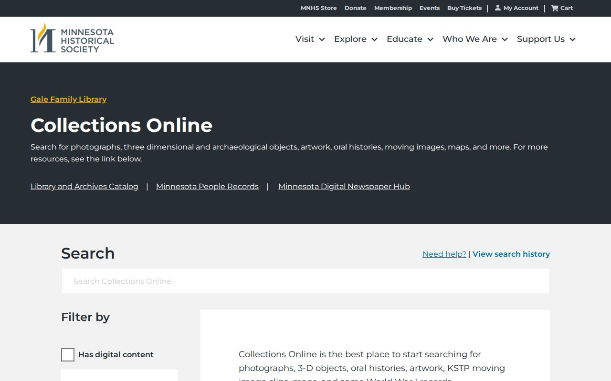Open the My Account text link
Screen dimensions: 611x381
(521, 8)
